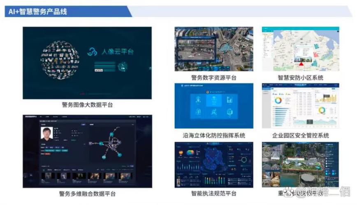Screen dimensions: 357x205
Task: Click the left donut chart in 企业园区安全管控系统
Action: (278, 100)
